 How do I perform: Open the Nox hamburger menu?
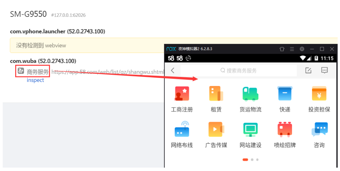pyautogui.click(x=292, y=49)
